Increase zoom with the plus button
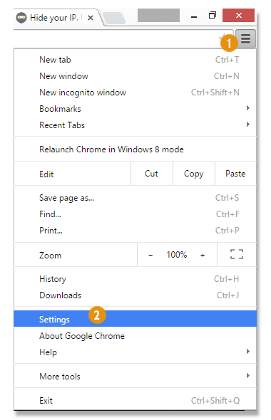 203,255
